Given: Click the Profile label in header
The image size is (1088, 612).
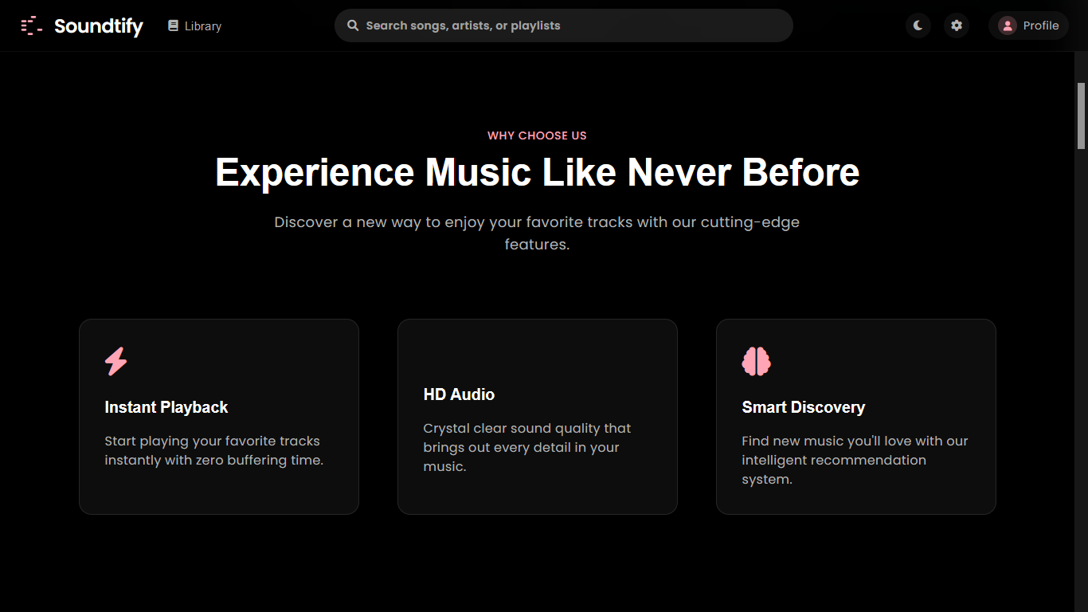Looking at the screenshot, I should [x=1040, y=25].
